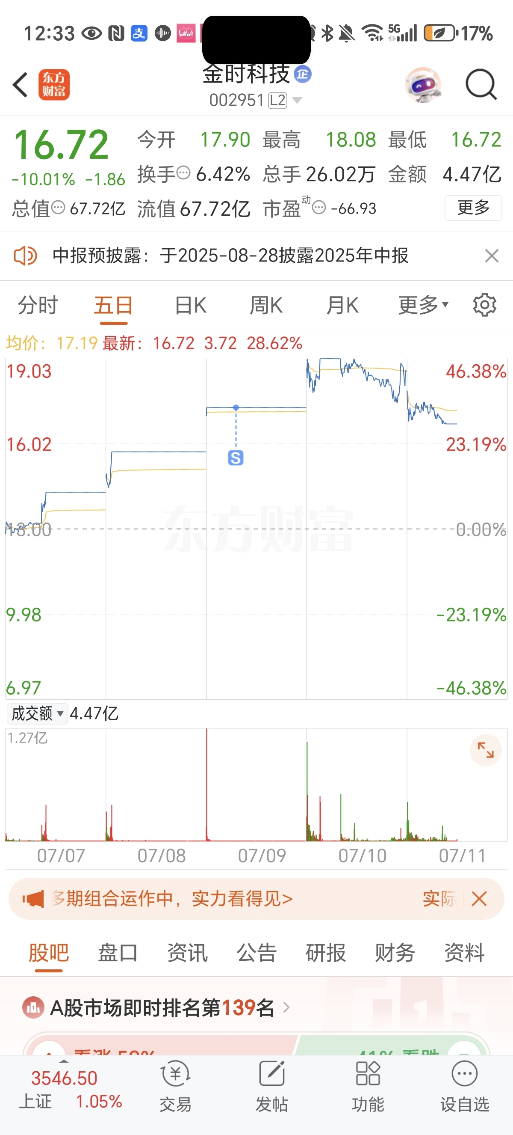Tap the info circle beside 总值

point(58,207)
